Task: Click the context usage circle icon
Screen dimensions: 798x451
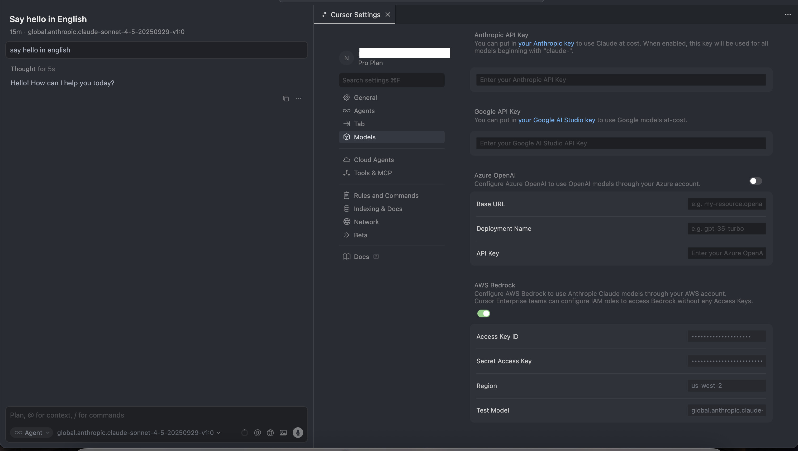Action: coord(244,432)
